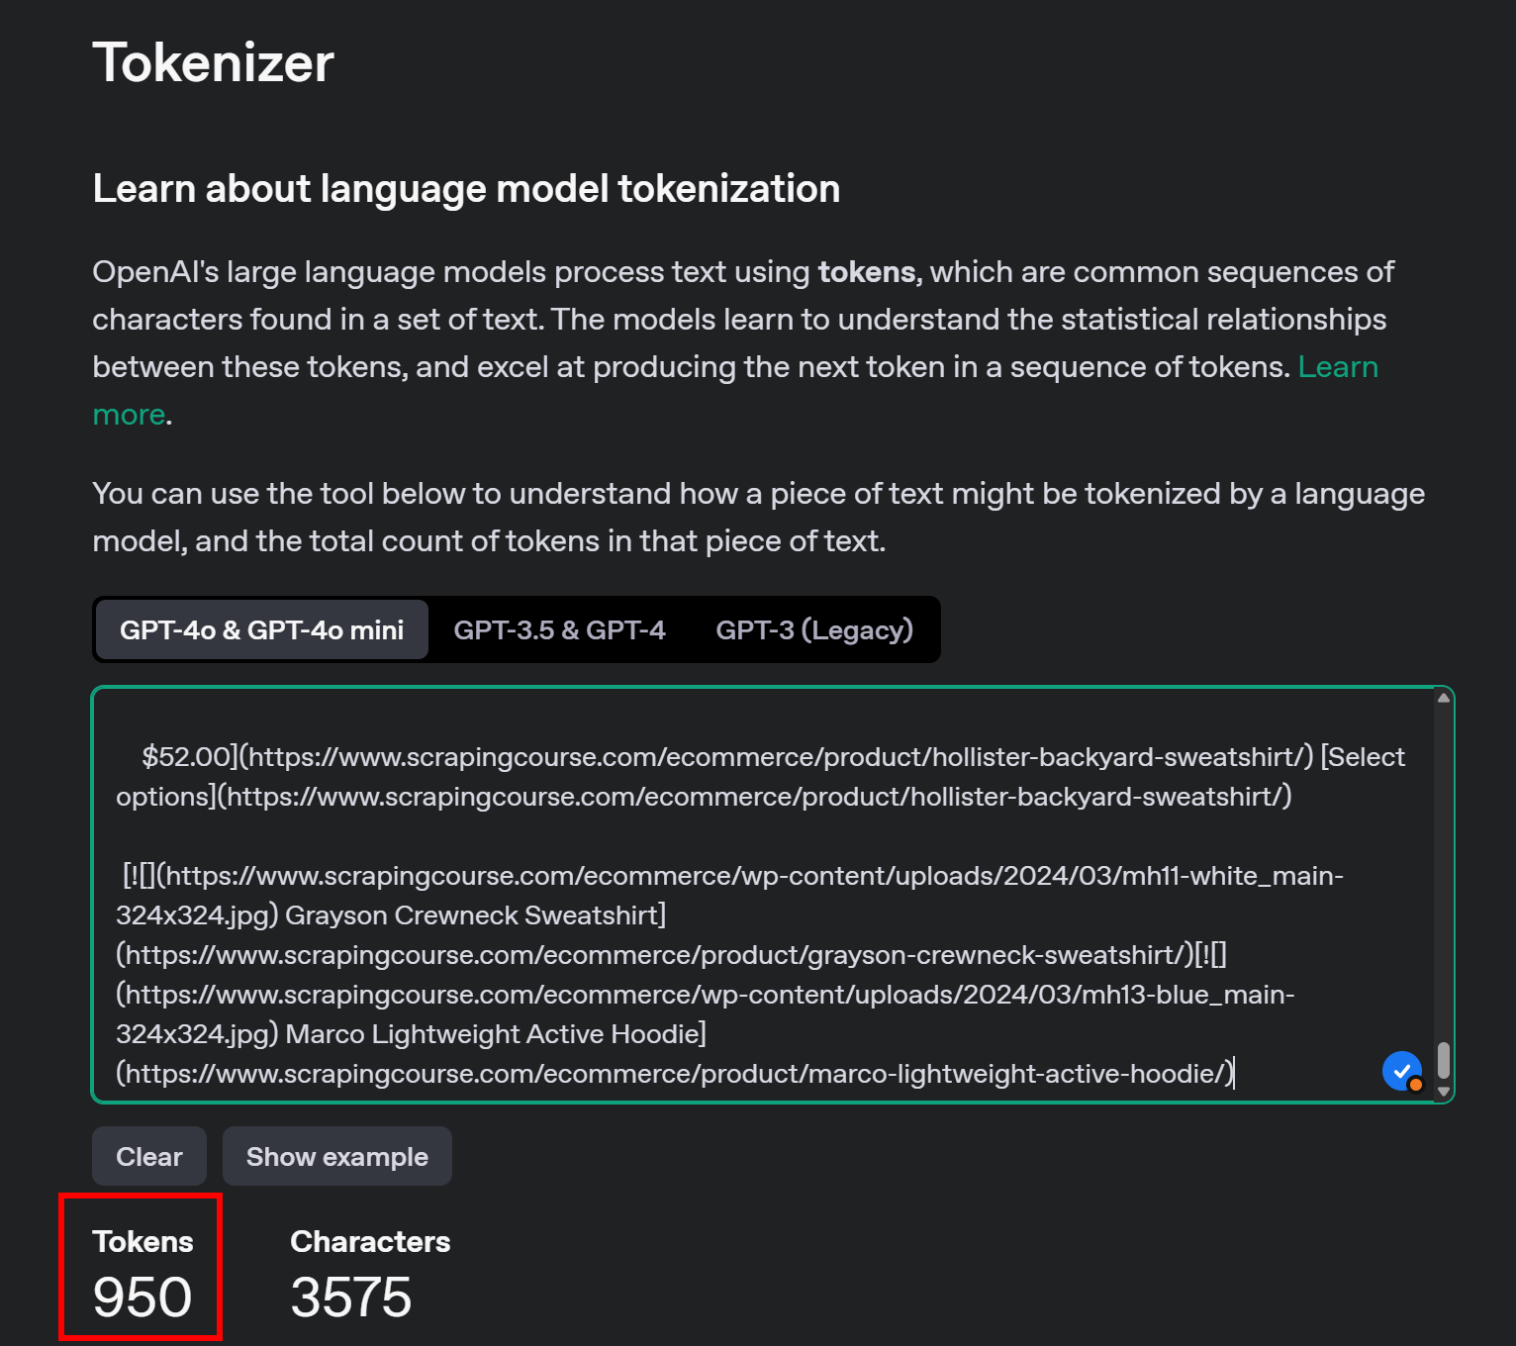Click the Marco Lightweight Active Hoodie text
This screenshot has width=1516, height=1346.
(x=493, y=1034)
